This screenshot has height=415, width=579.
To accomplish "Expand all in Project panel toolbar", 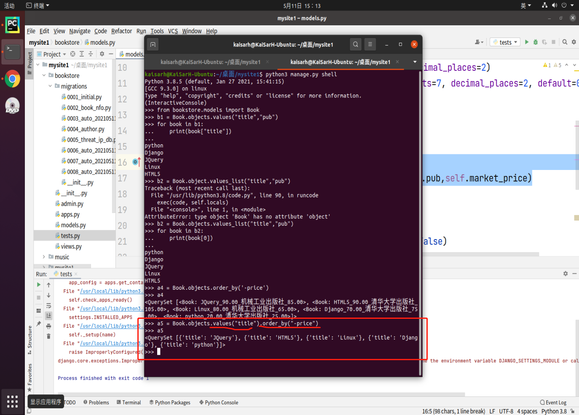I will (81, 54).
